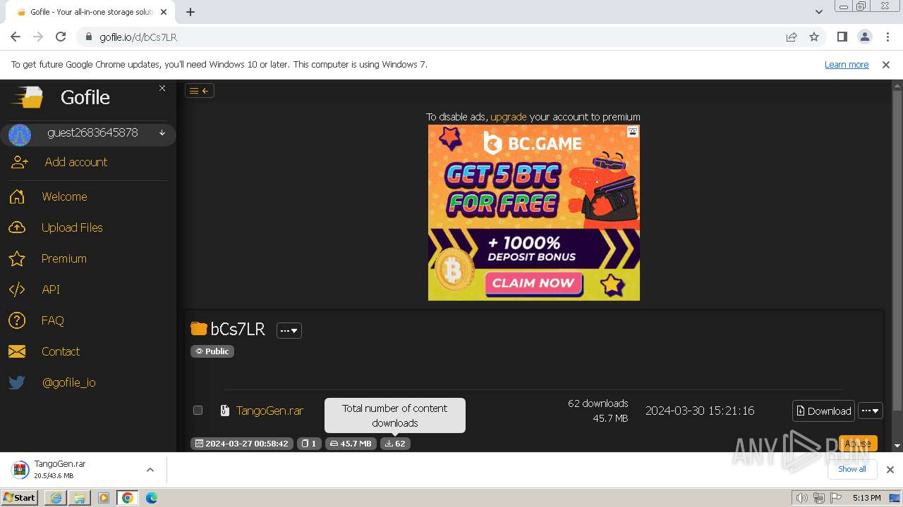
Task: Open the API code brackets icon
Action: pyautogui.click(x=17, y=289)
